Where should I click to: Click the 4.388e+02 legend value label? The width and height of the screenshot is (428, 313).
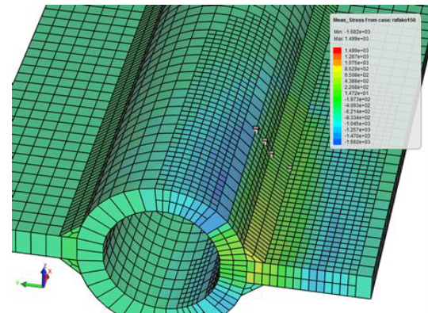point(357,81)
